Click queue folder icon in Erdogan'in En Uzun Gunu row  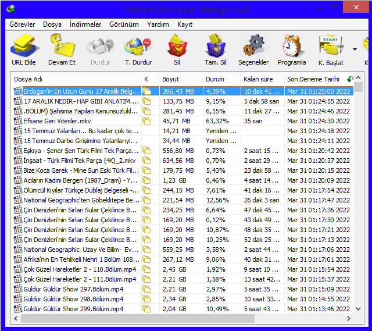tap(146, 91)
